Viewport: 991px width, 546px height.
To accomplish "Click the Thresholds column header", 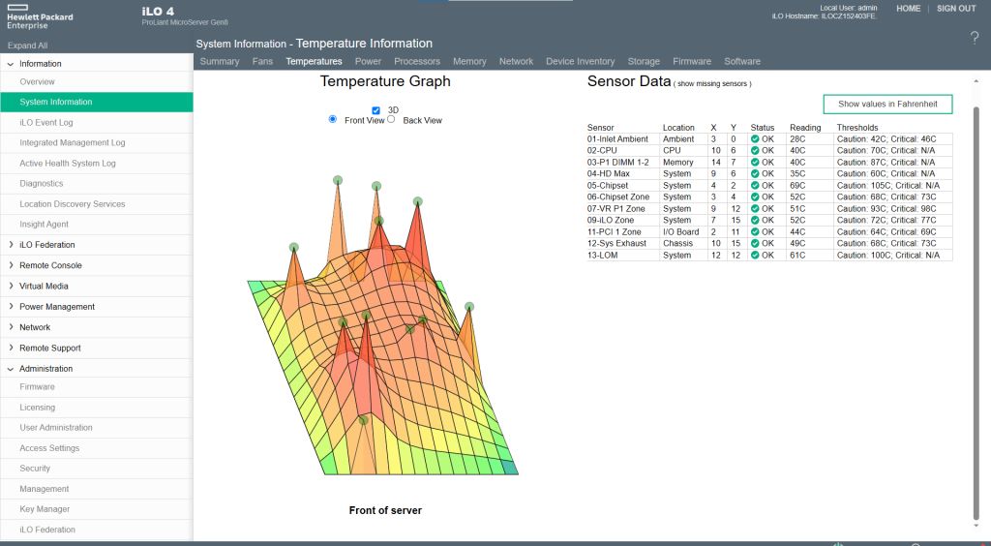I will click(x=857, y=128).
